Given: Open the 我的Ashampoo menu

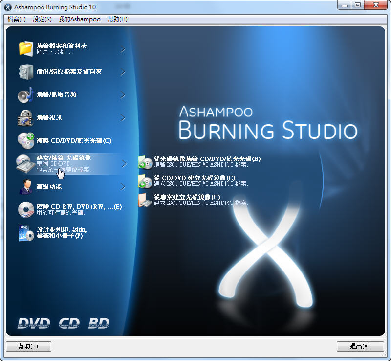Looking at the screenshot, I should [x=80, y=19].
